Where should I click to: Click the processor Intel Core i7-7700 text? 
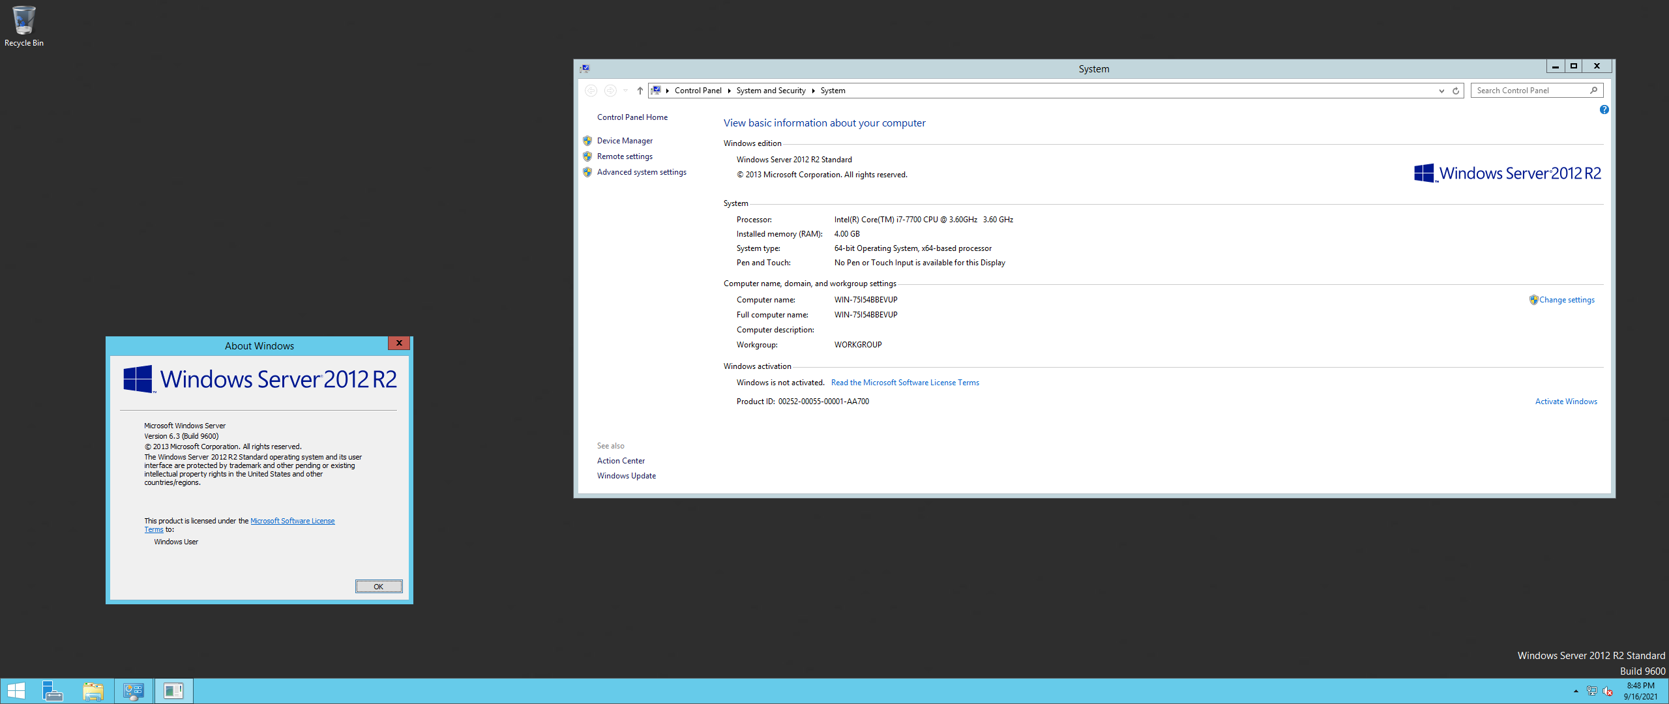click(924, 220)
